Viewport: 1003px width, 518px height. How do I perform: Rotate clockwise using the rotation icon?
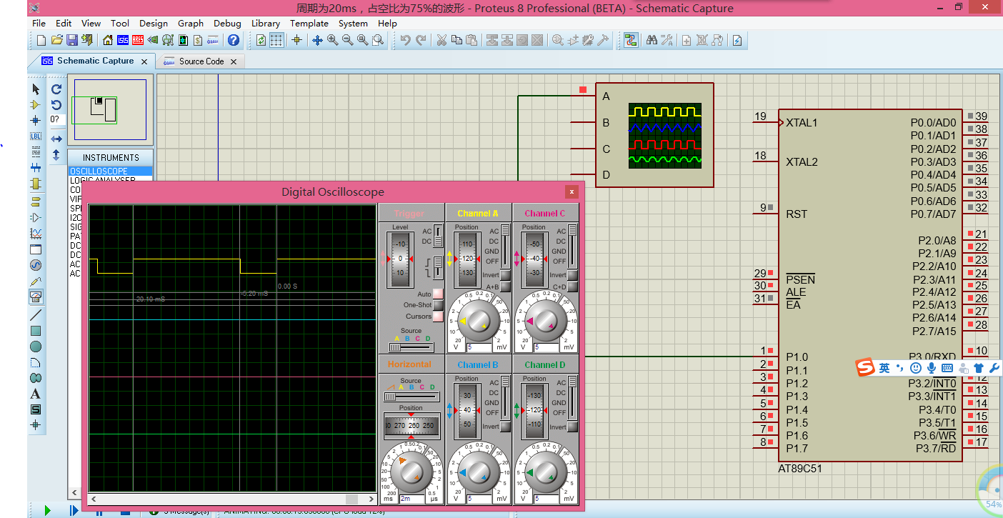coord(56,89)
